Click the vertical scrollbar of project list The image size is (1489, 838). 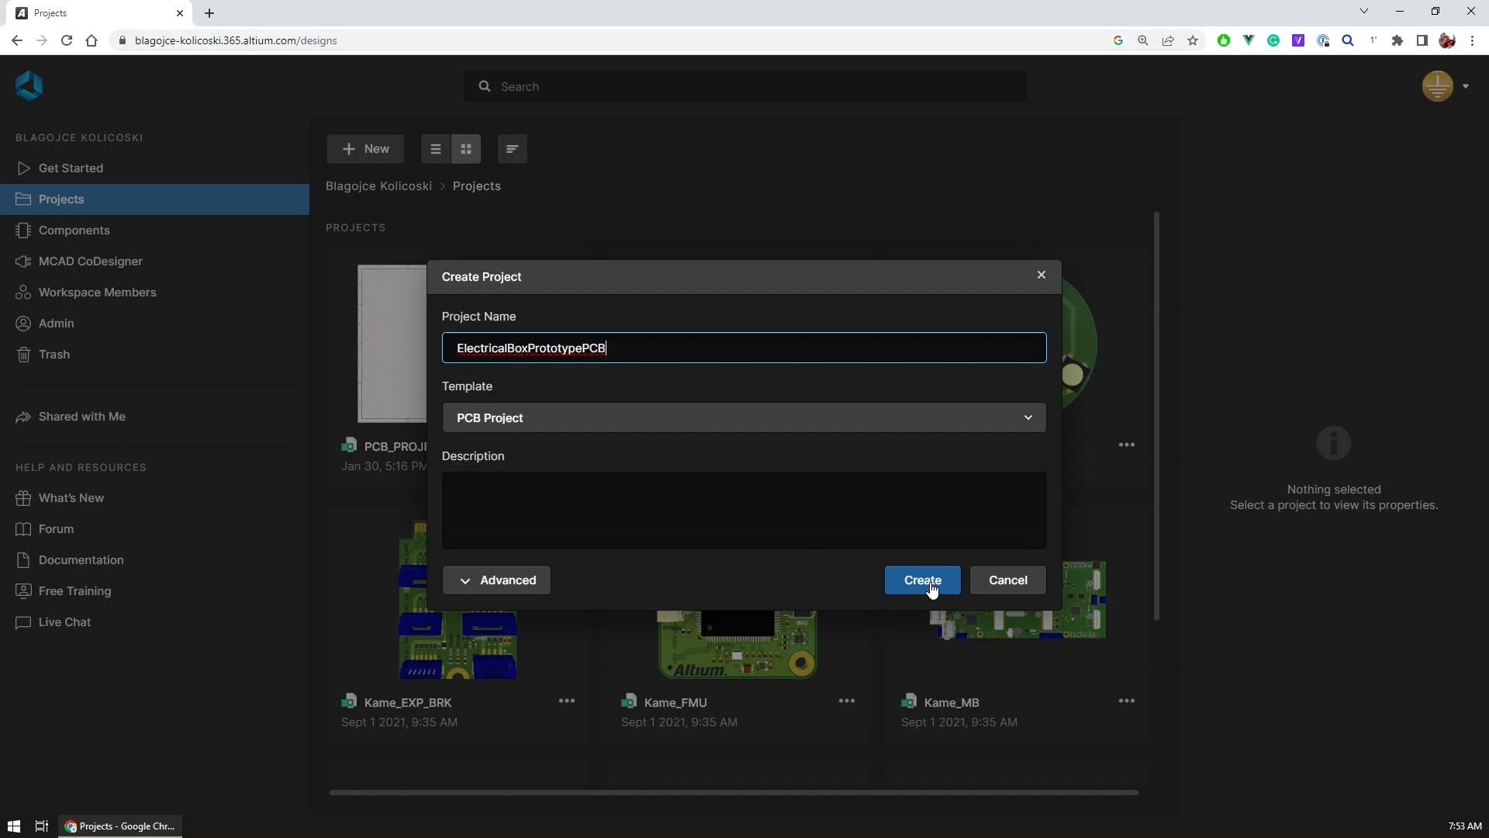pyautogui.click(x=1156, y=416)
